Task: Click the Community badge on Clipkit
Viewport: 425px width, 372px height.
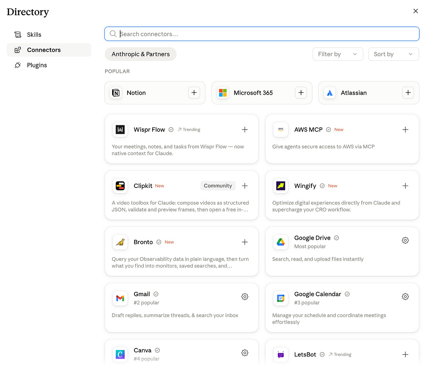Action: tap(218, 186)
